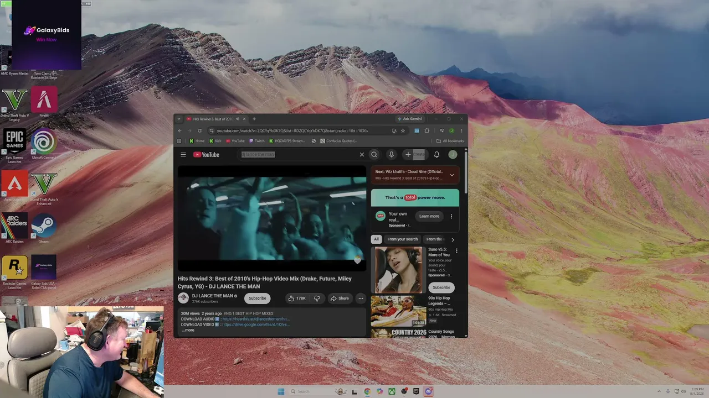Open the Steam desktop shortcut
The height and width of the screenshot is (398, 709).
pos(44,229)
